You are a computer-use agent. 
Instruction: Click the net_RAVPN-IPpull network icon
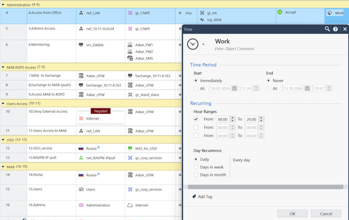coord(81,158)
